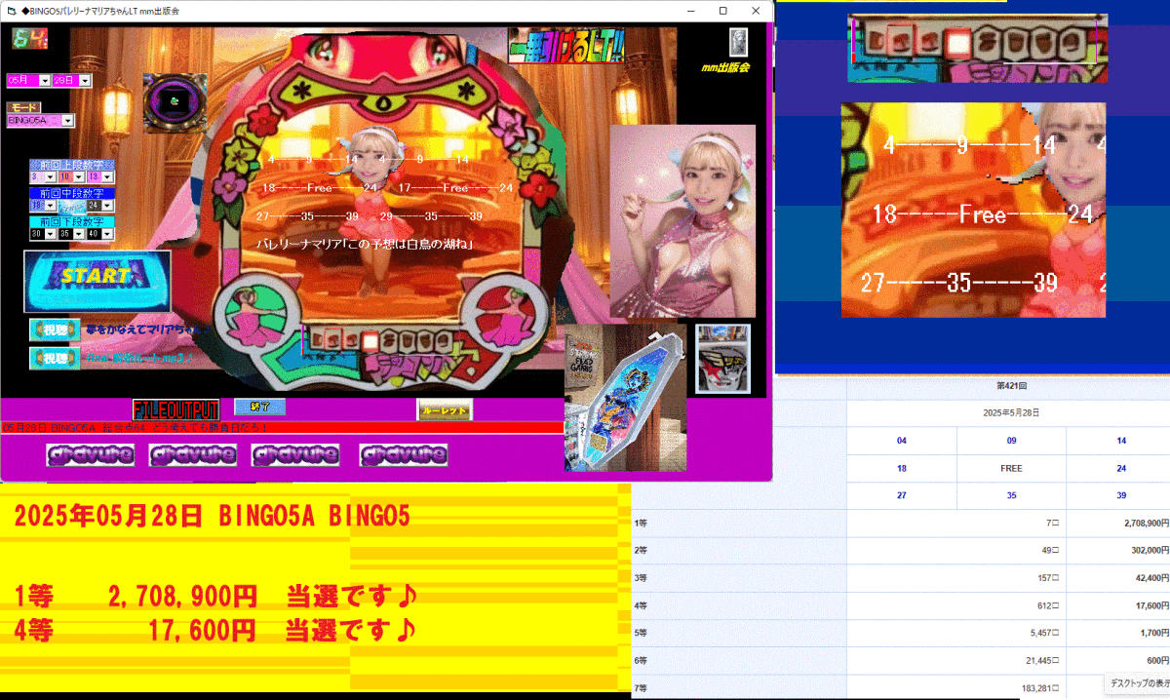The image size is (1170, 700).
Task: Click number 39 in results table
Action: 1121,495
